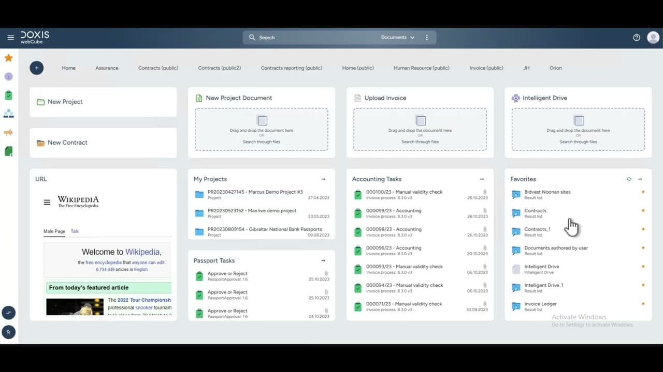
Task: Open PR20230809154 - Gibraltar National Bank Passports
Action: tap(262, 231)
